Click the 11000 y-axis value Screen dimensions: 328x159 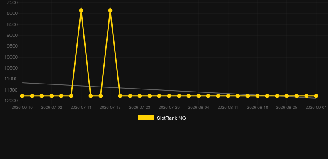11,79
